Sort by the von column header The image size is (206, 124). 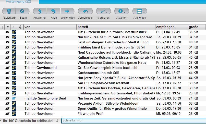coord(50,27)
